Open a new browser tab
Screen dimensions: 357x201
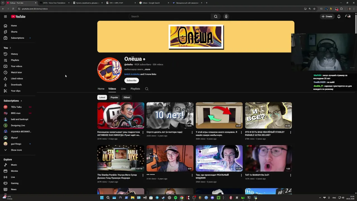(206, 3)
